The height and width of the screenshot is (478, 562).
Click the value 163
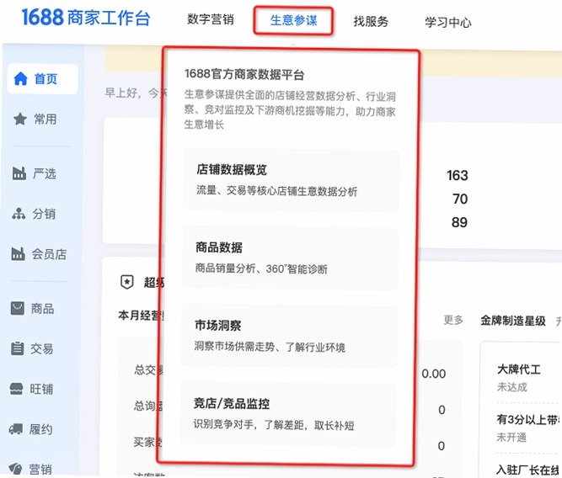click(458, 175)
